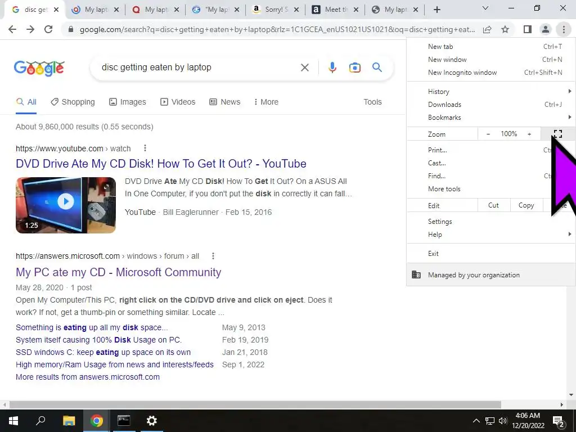Open a new tab with the plus button
576x432 pixels.
(x=436, y=10)
